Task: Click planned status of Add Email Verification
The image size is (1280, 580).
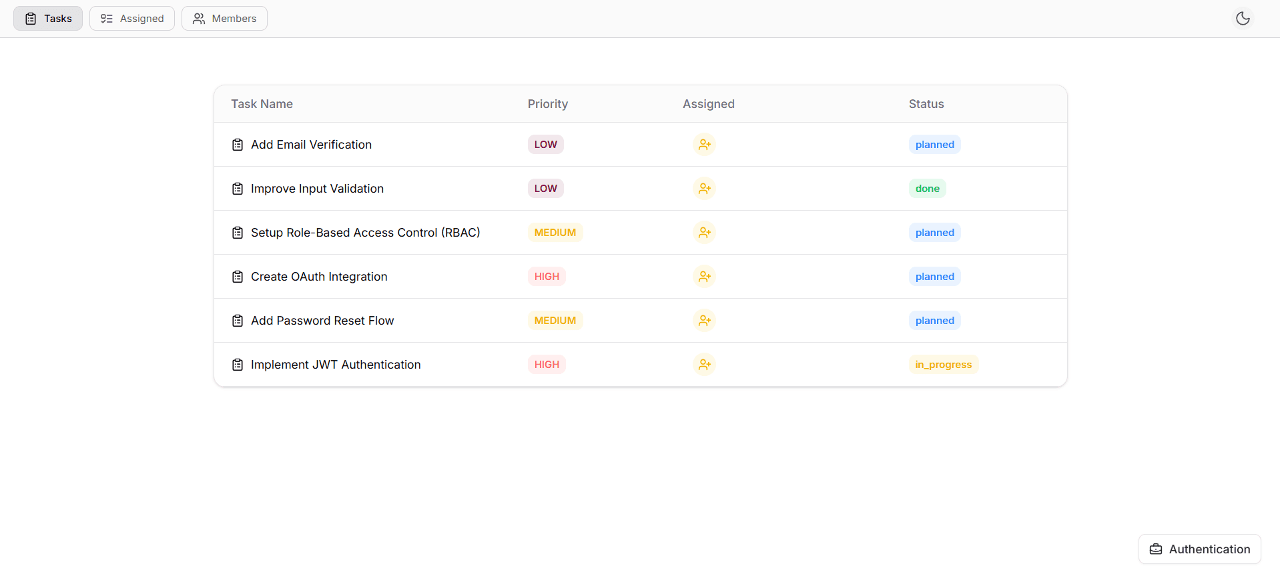Action: [935, 145]
